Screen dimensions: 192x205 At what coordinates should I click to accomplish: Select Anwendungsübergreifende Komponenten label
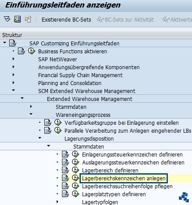(x=89, y=67)
